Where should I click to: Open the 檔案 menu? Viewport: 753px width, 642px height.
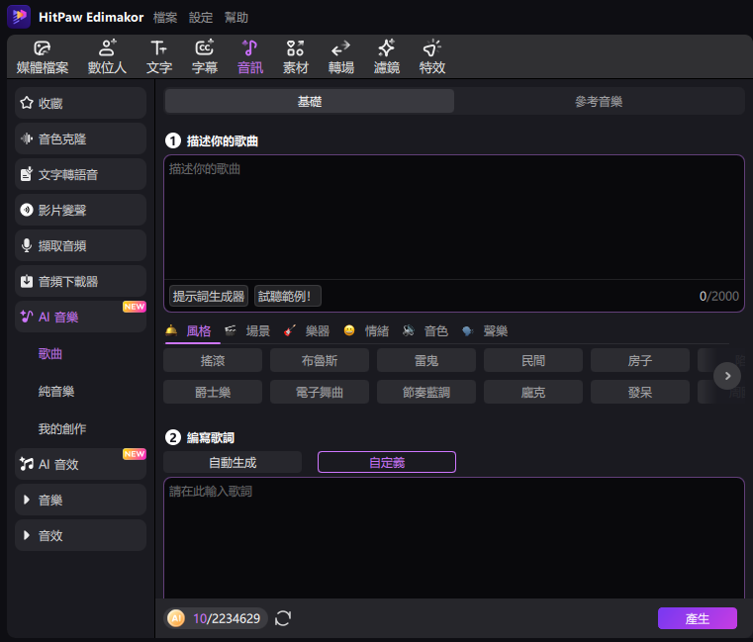pyautogui.click(x=165, y=18)
